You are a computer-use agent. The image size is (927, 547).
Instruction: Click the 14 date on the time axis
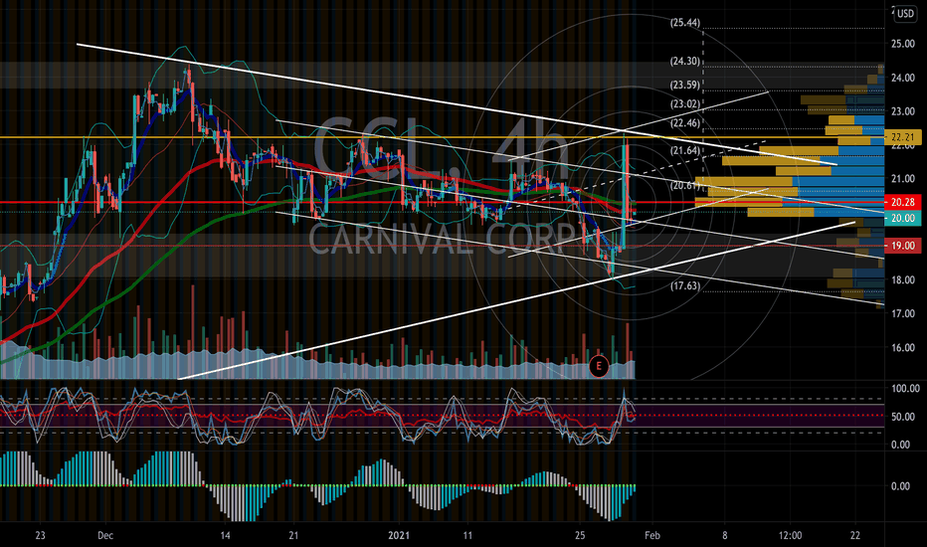point(225,536)
